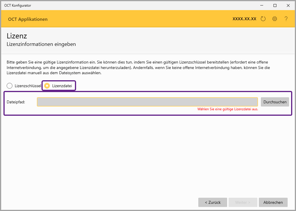
Task: Click the OCT Konfigurator title bar text
Action: (18, 5)
